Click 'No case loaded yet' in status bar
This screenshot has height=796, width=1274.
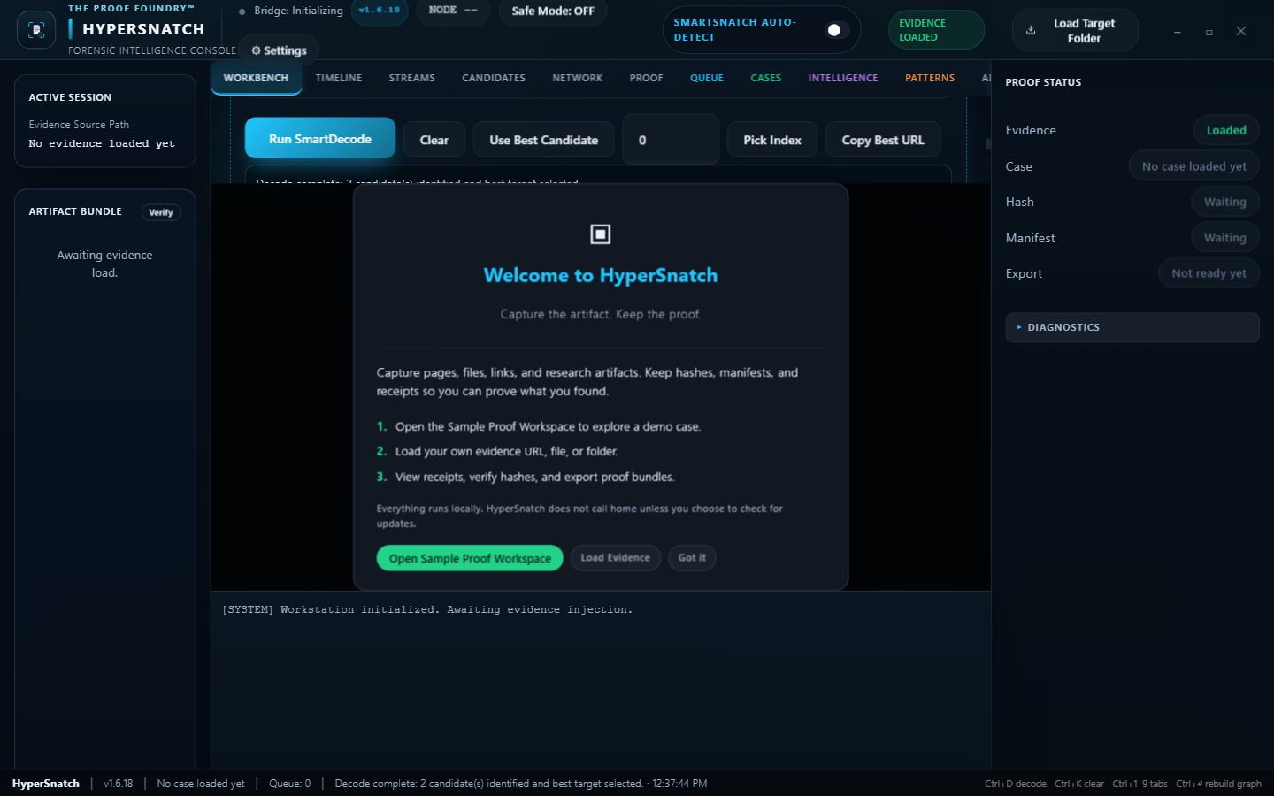pyautogui.click(x=201, y=784)
